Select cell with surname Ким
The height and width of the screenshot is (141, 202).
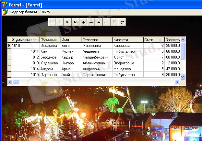50,51
